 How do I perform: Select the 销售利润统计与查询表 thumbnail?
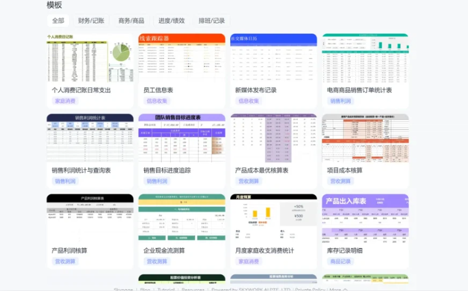[90, 138]
